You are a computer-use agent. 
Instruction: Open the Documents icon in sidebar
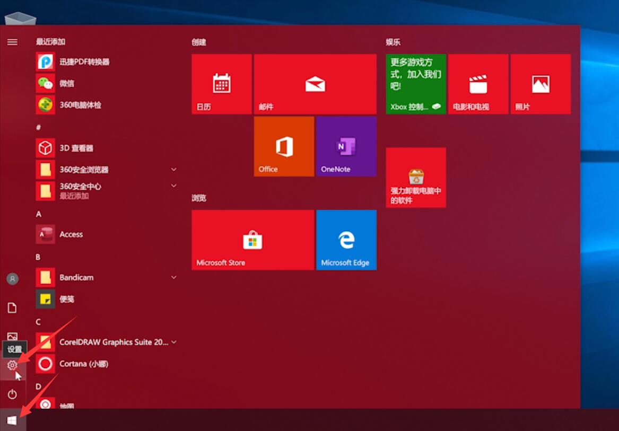[12, 307]
